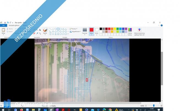Click the Wklej paste clipboard icon
Screen dimensions: 180x111
[3, 30]
